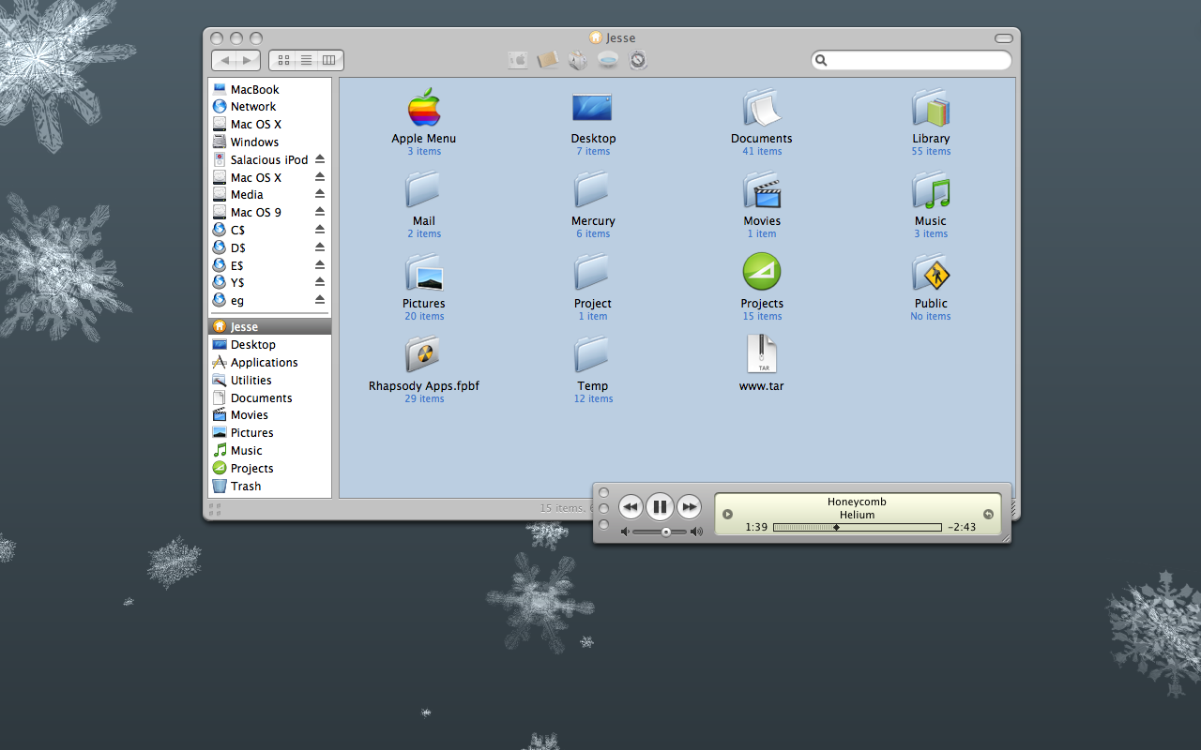Open the Documents folder icon in the main pane
This screenshot has width=1201, height=750.
tap(762, 108)
